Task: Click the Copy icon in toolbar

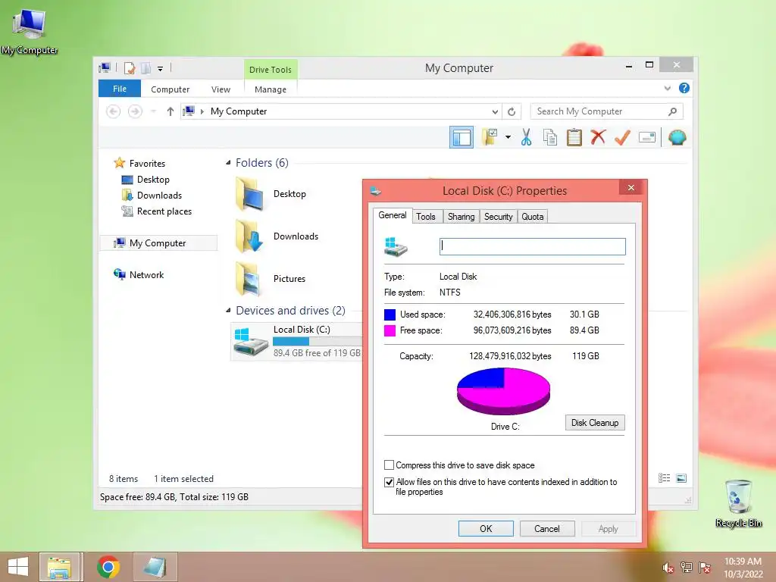Action: click(x=550, y=137)
